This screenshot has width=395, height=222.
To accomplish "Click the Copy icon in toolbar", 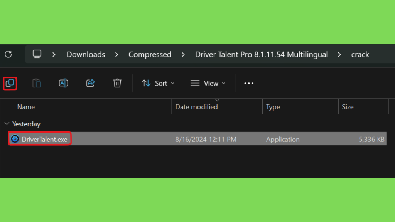I will pyautogui.click(x=10, y=83).
